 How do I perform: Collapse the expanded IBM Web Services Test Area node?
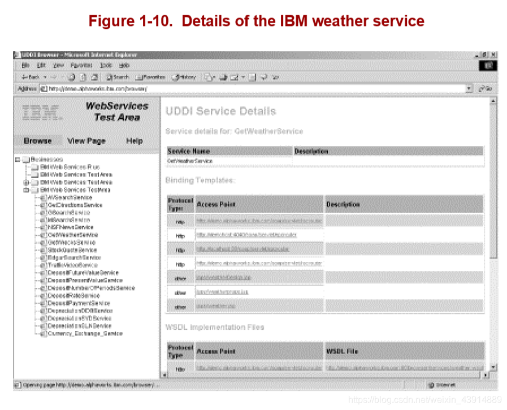[26, 190]
